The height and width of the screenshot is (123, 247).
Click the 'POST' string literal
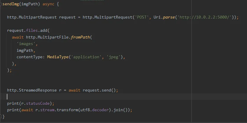click(142, 17)
